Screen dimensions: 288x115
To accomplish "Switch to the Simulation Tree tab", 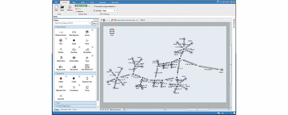I will click(66, 110).
